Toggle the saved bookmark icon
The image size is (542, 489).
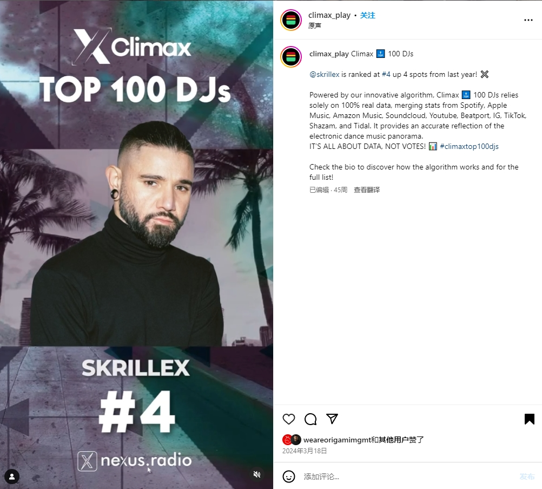(x=529, y=419)
